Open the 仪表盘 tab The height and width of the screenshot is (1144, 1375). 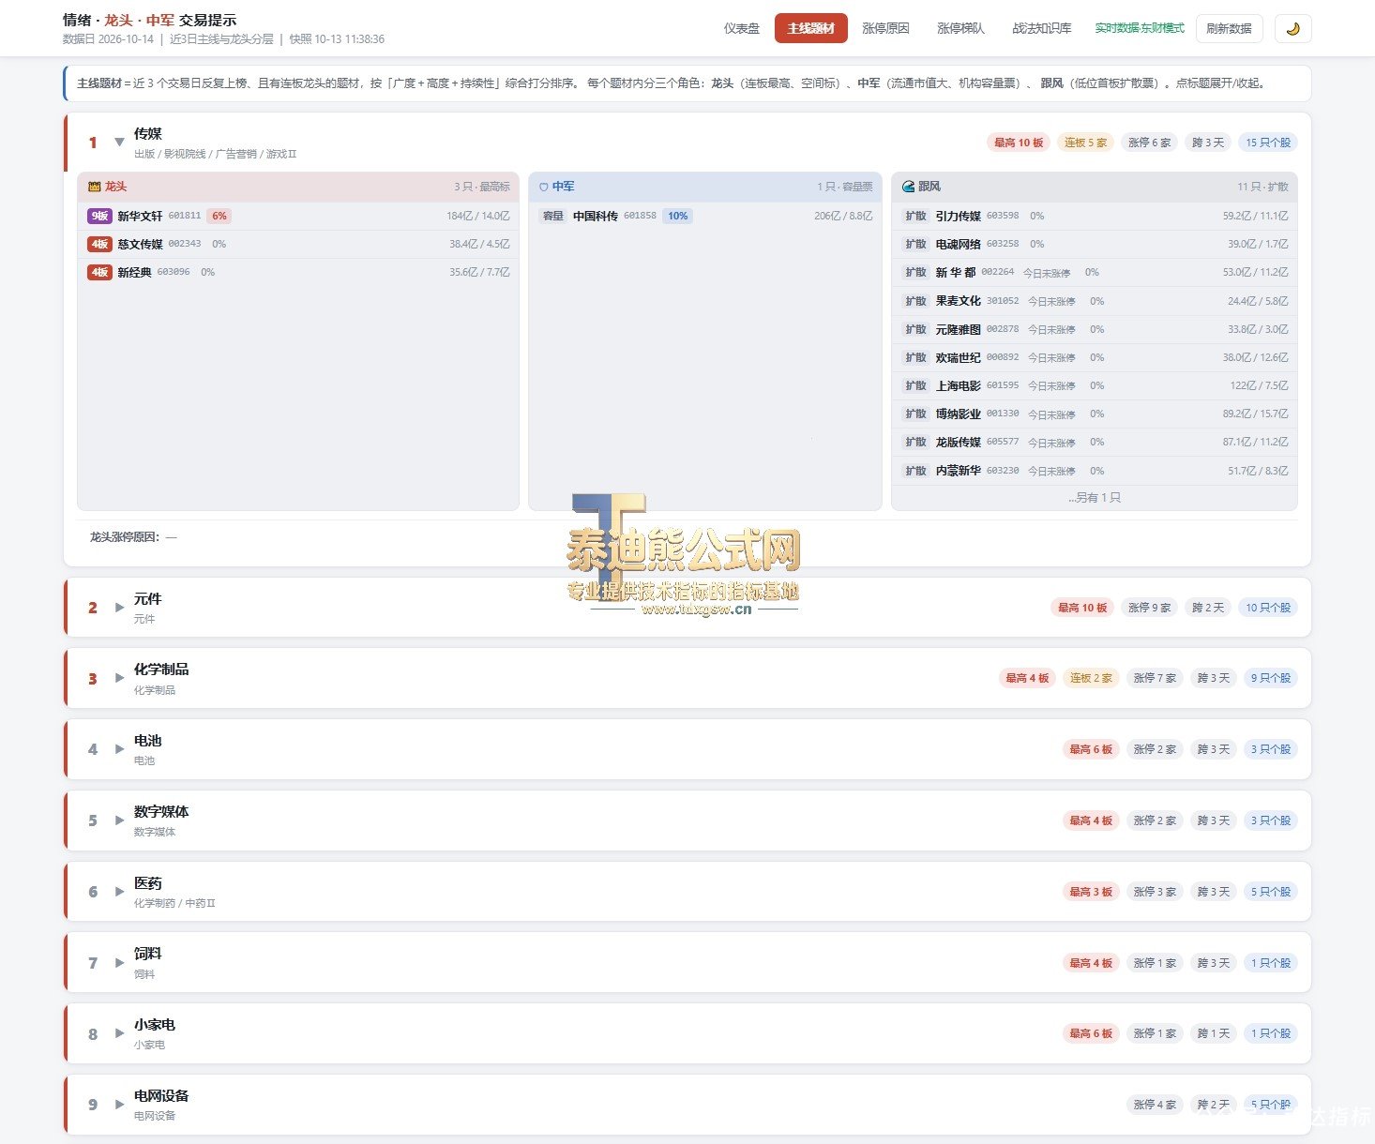point(741,28)
